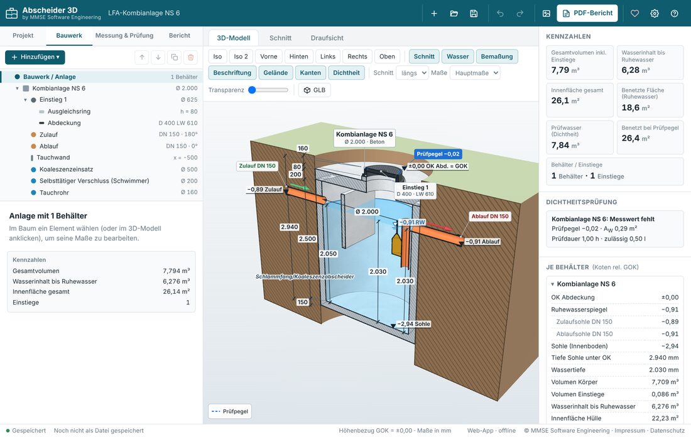
Task: Open help question mark icon
Action: (674, 13)
